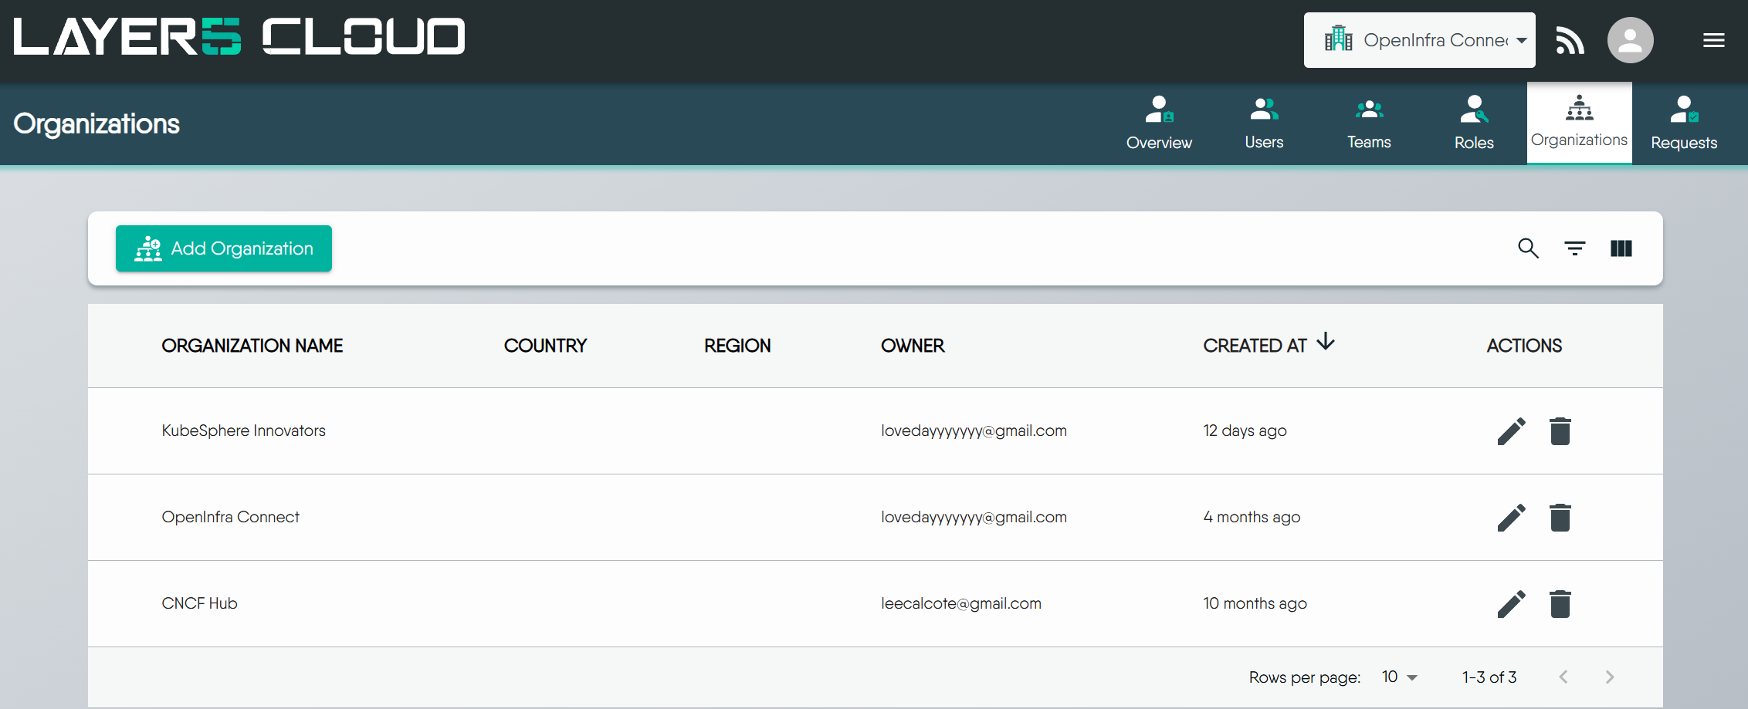Open the view columns icon
Screen dimensions: 1748x709
[x=1621, y=248]
